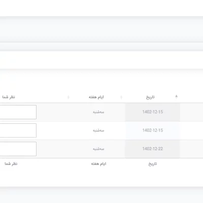Viewport: 203px width, 203px height.
Task: Click the نظر شما column header label
Action: [9, 97]
